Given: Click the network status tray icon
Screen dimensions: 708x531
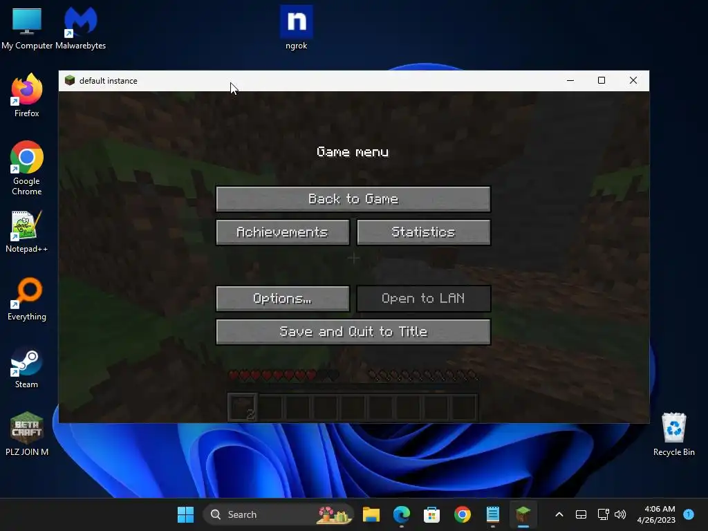Looking at the screenshot, I should click(603, 514).
